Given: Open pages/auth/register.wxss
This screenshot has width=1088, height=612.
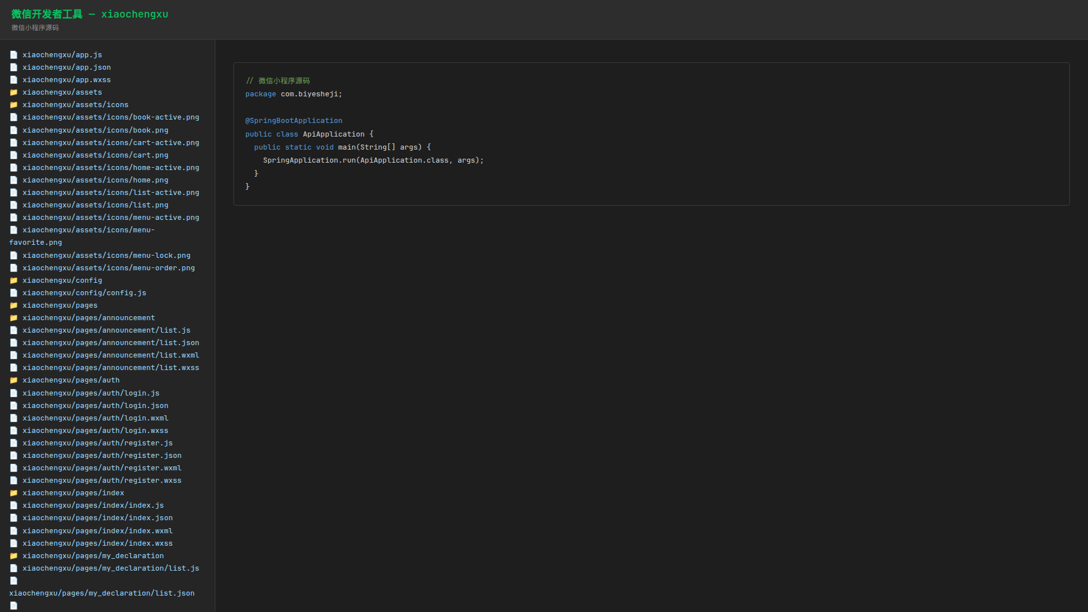Looking at the screenshot, I should click(102, 481).
